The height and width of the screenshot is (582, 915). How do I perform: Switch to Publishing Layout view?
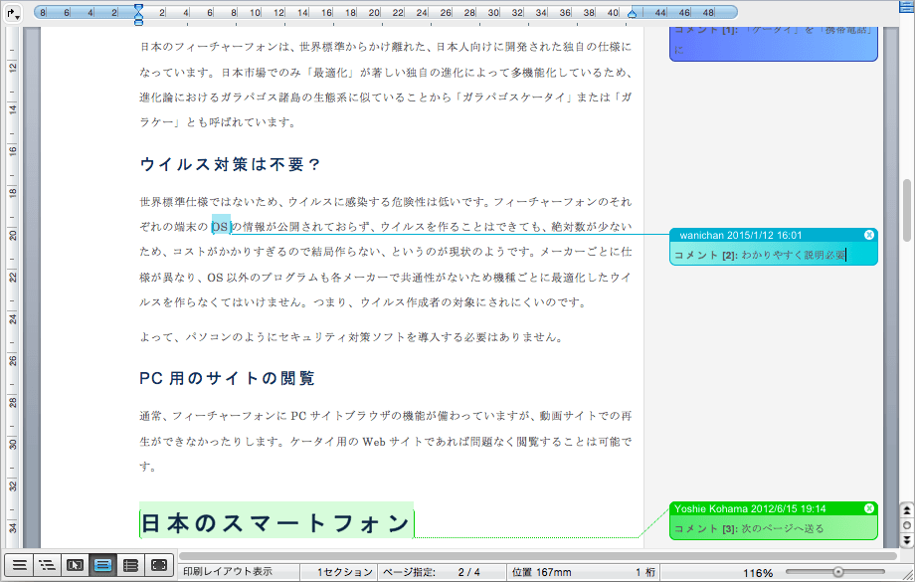tap(75, 565)
